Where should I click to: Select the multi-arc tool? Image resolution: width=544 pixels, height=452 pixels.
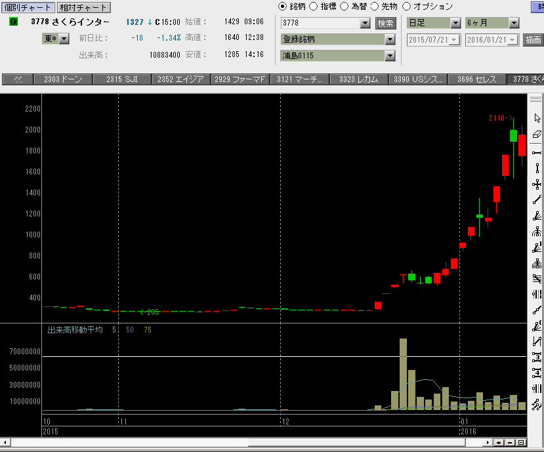537,263
